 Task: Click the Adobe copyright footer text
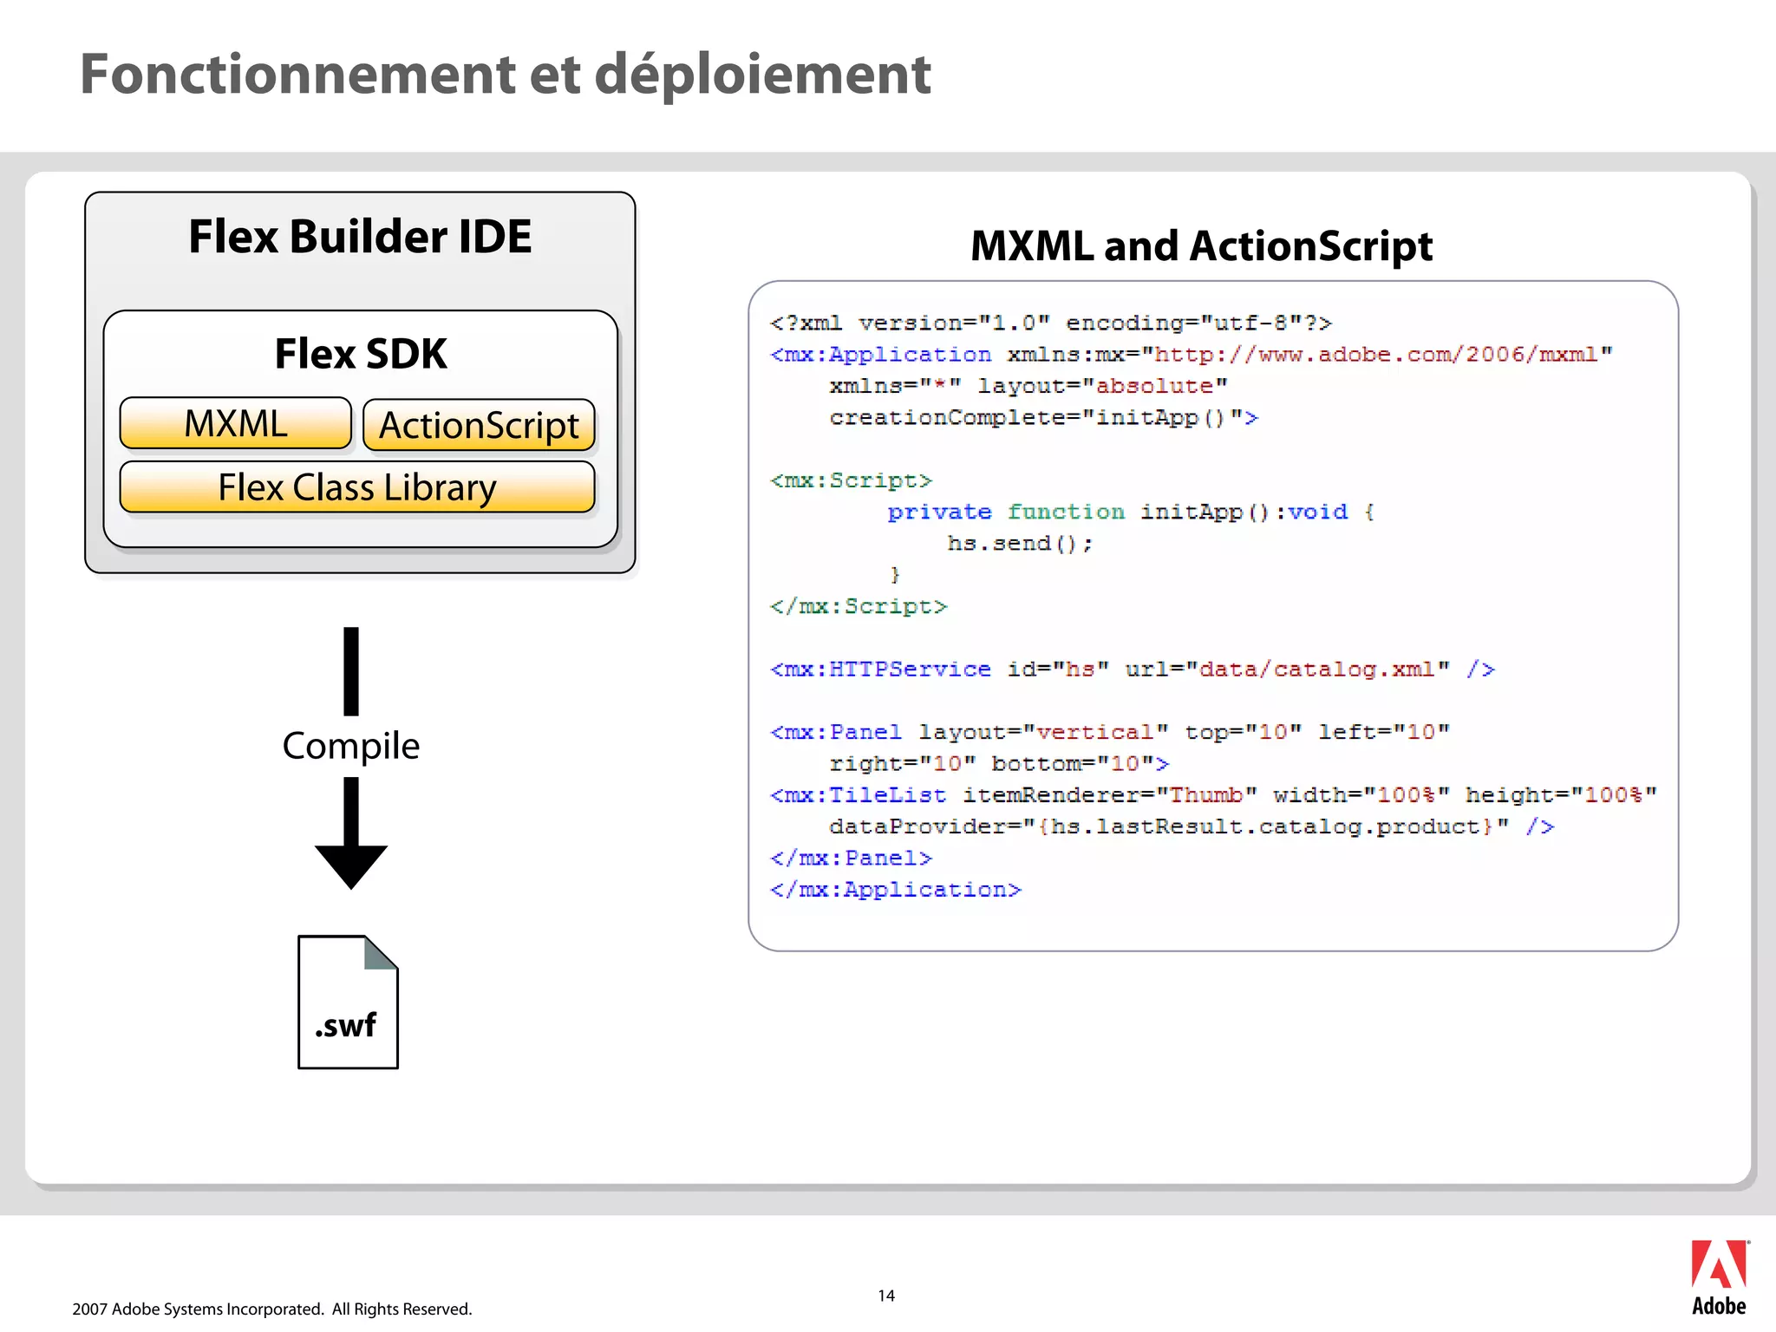tap(272, 1309)
